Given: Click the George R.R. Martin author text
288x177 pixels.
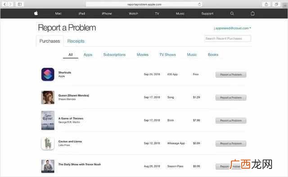Looking at the screenshot, I should tap(69, 122).
